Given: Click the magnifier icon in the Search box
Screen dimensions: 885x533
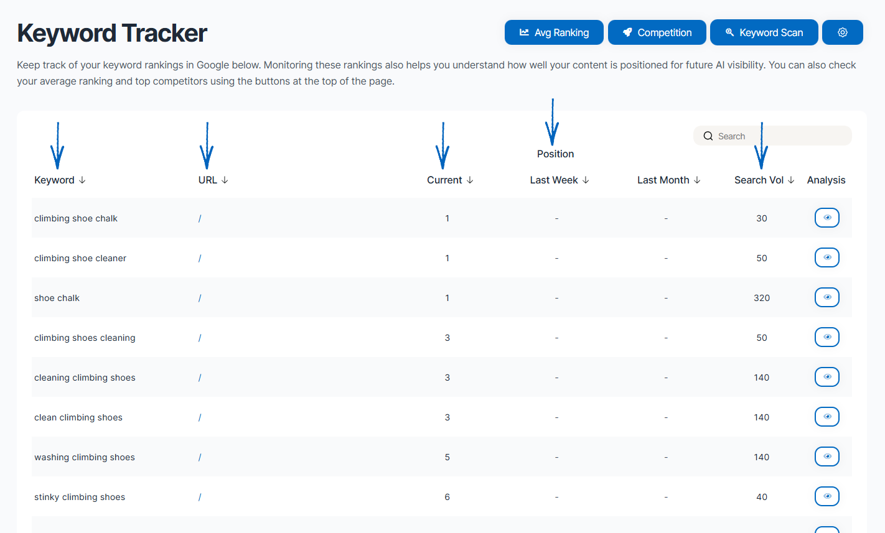Looking at the screenshot, I should coord(708,136).
